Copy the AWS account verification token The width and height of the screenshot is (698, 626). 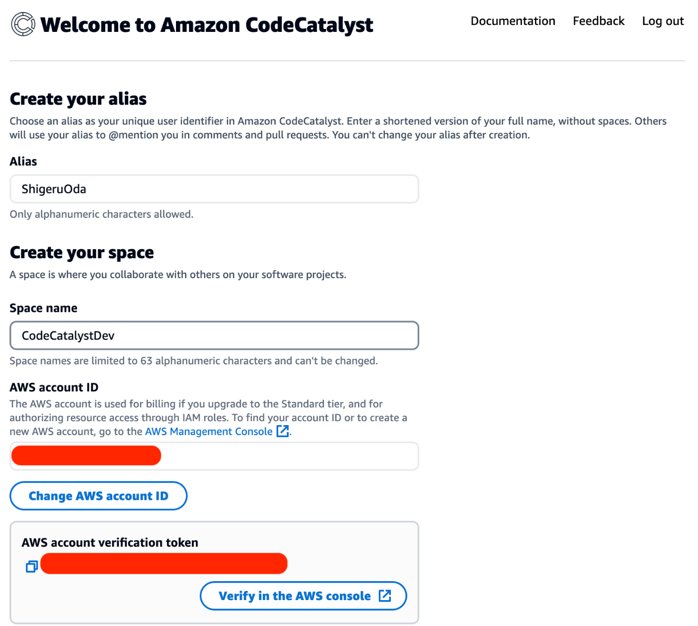pos(32,566)
